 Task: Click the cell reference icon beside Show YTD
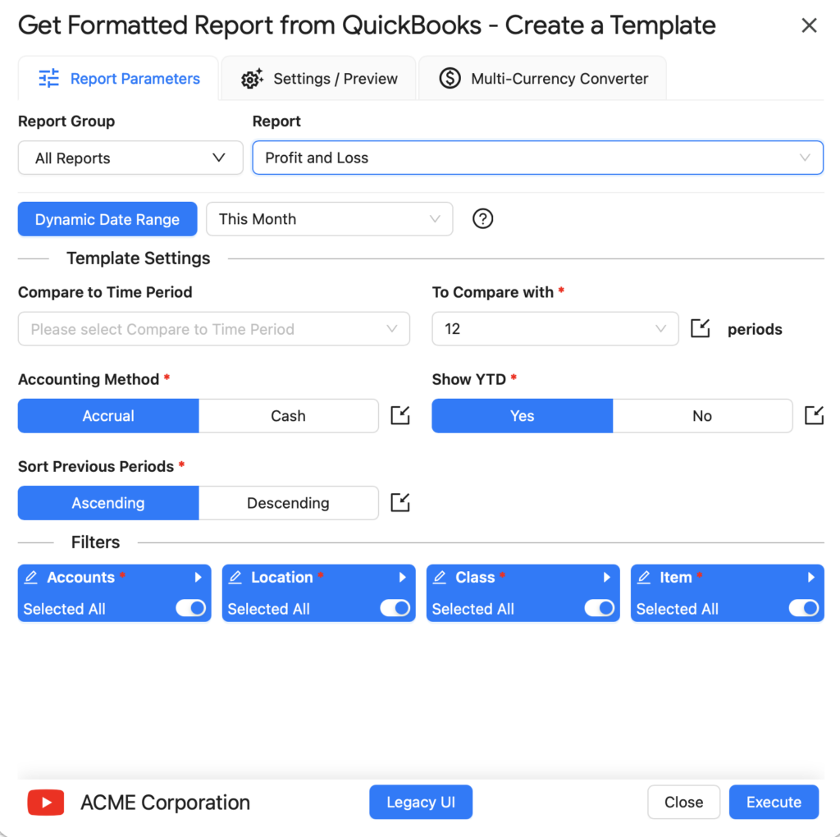click(x=813, y=415)
